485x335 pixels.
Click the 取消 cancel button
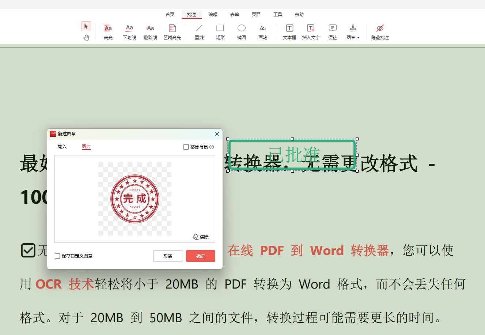pyautogui.click(x=168, y=256)
